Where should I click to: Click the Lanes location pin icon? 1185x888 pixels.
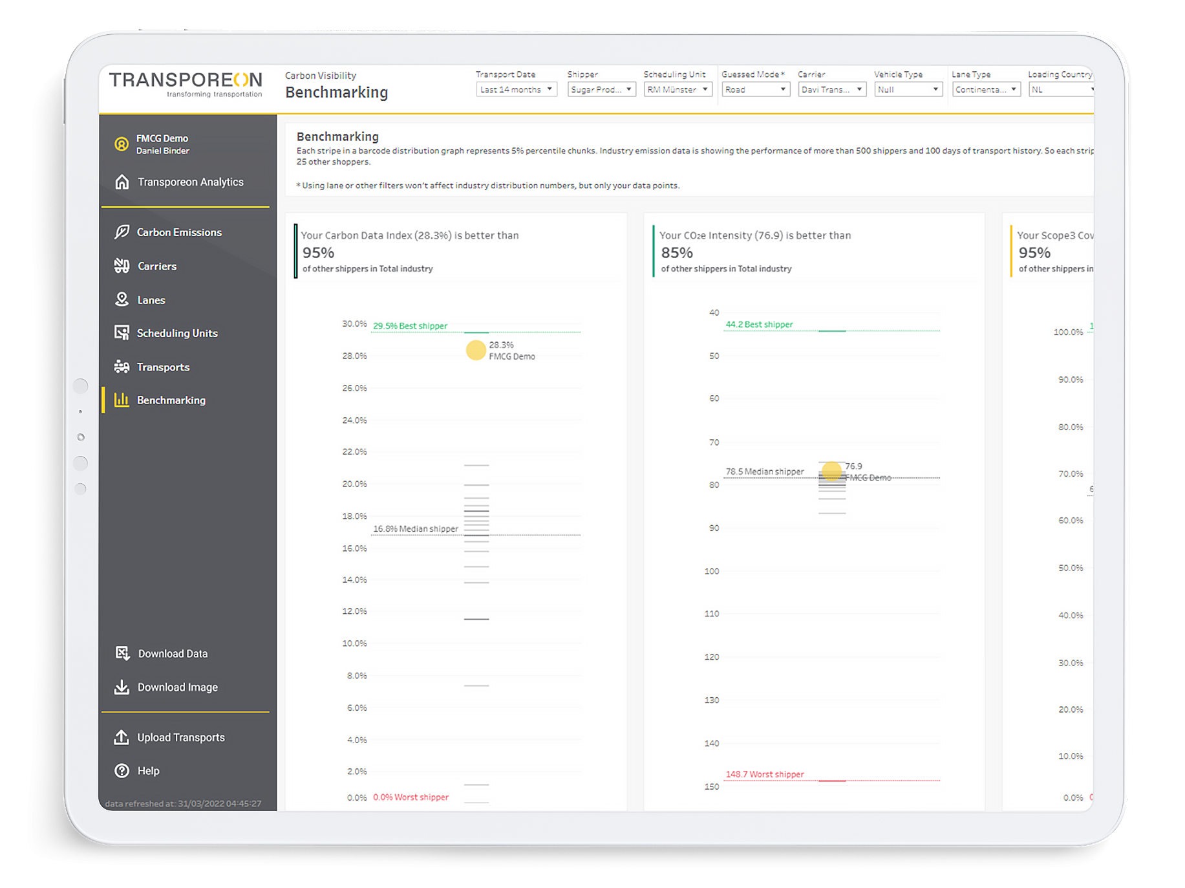pos(122,299)
